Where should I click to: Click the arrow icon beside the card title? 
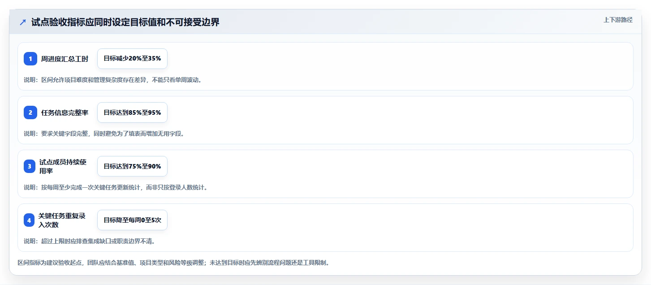(23, 22)
